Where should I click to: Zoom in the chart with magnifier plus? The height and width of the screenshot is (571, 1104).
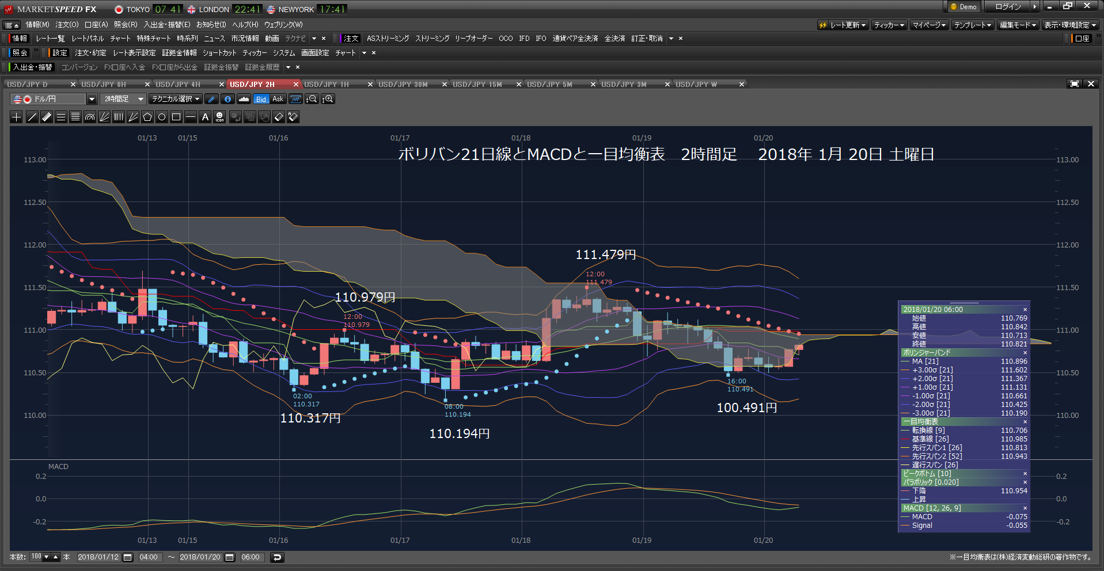(x=328, y=99)
